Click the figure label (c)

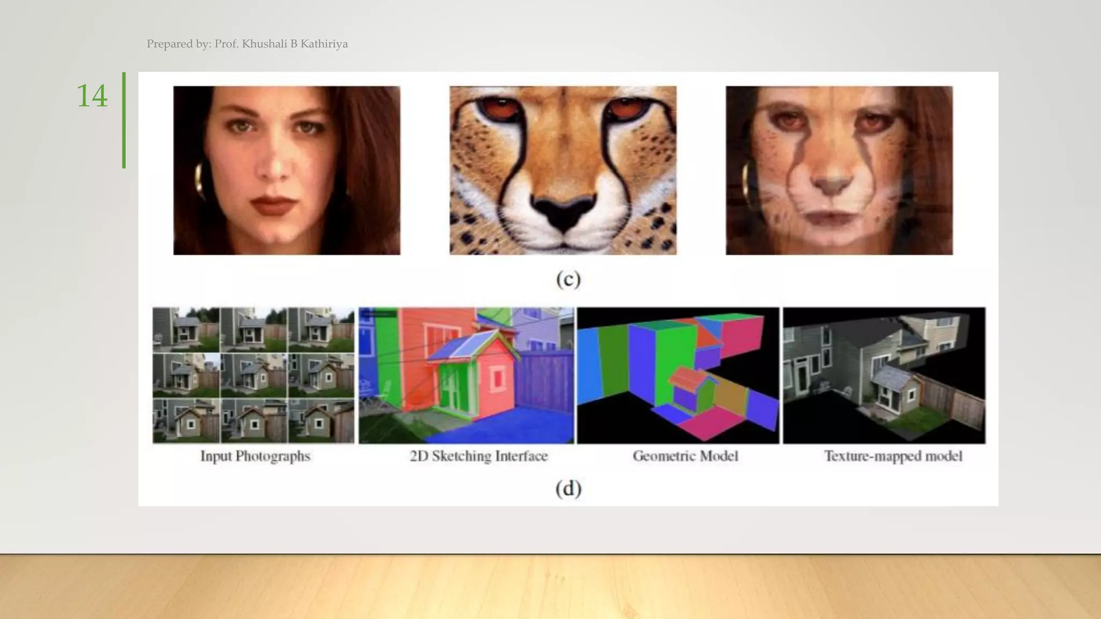click(568, 279)
